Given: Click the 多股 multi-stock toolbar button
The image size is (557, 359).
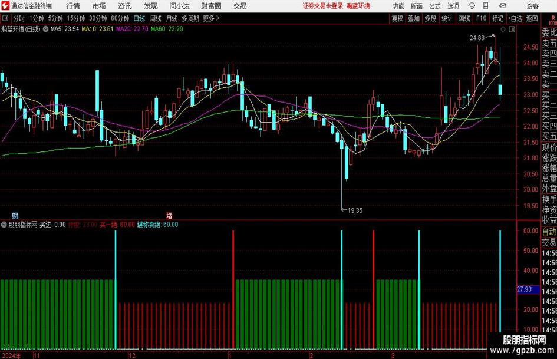Looking at the screenshot, I should 430,18.
